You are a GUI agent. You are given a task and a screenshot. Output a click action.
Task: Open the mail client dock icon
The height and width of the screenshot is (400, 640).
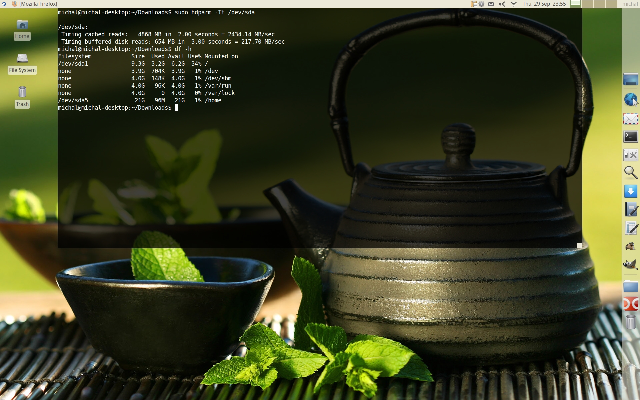click(x=631, y=119)
